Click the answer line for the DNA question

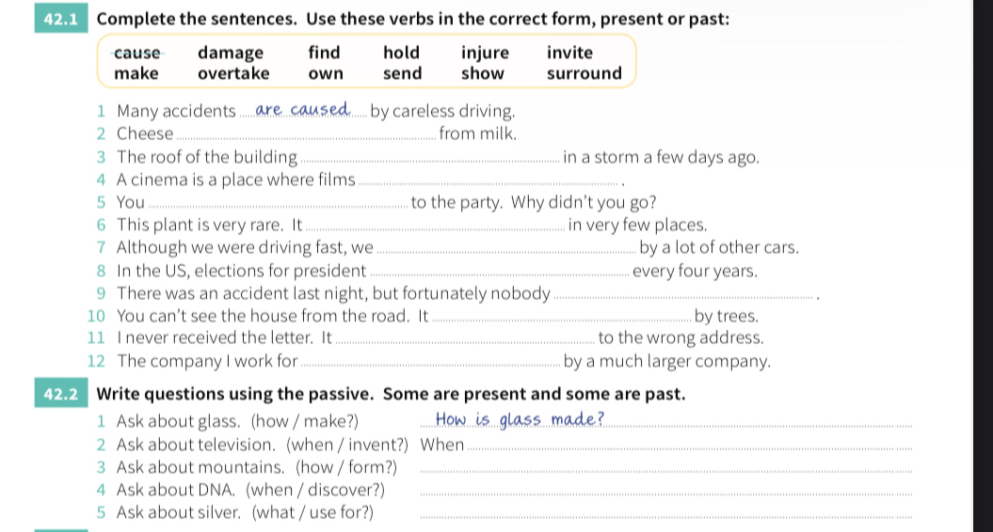(666, 491)
